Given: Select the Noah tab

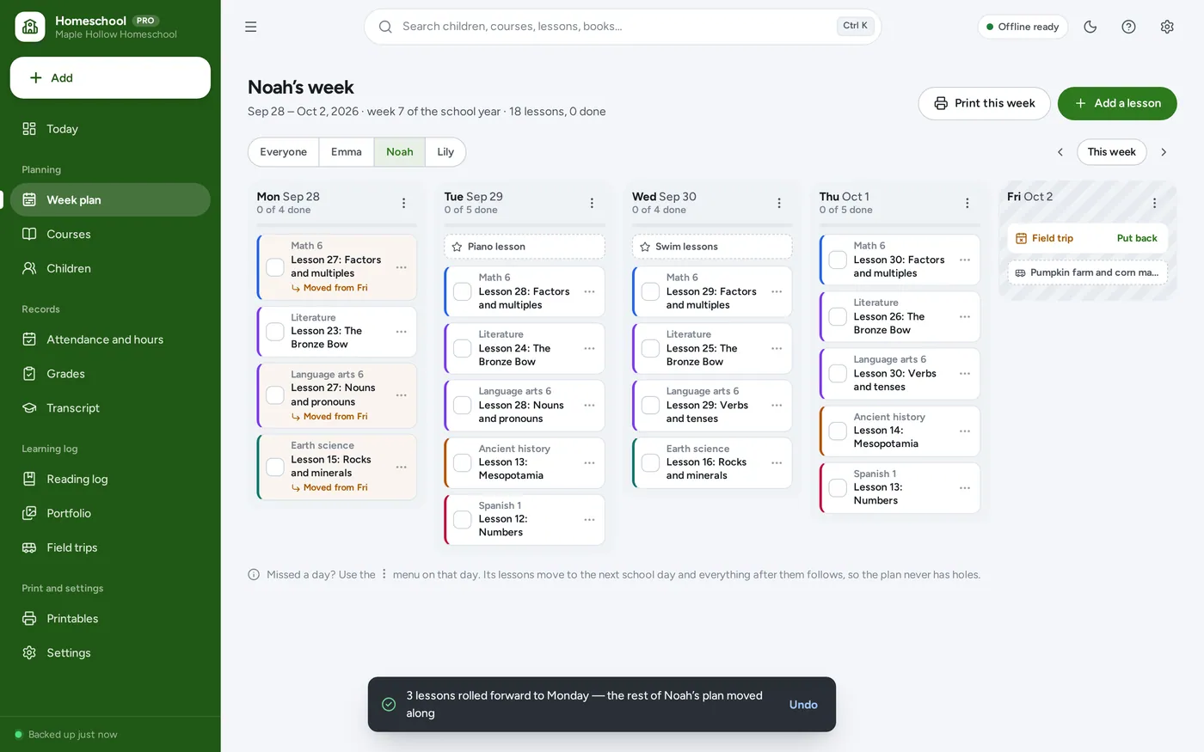Looking at the screenshot, I should coord(400,152).
